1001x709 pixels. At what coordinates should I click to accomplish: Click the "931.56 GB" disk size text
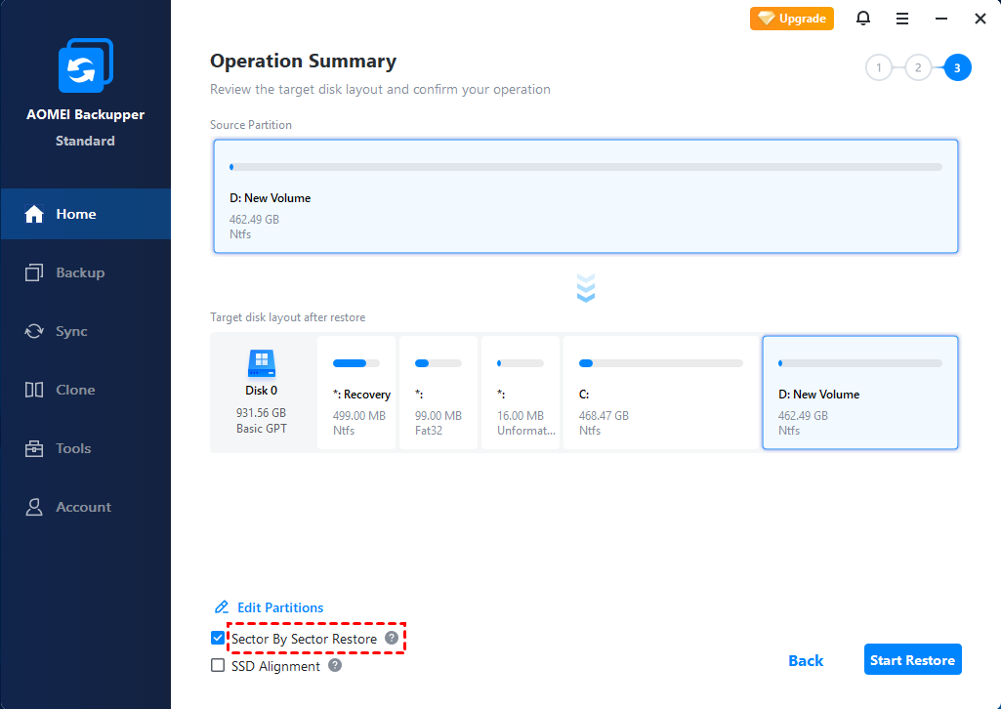(261, 413)
